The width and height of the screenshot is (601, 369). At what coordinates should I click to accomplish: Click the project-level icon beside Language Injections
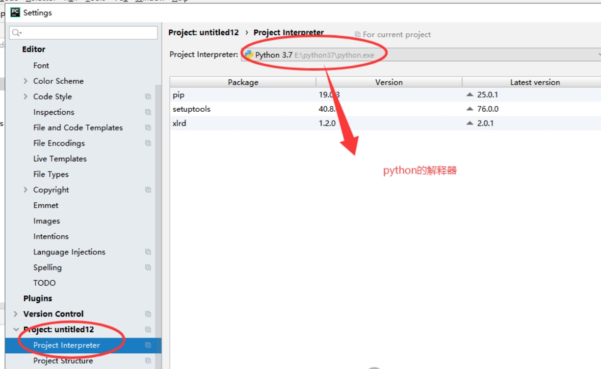148,252
